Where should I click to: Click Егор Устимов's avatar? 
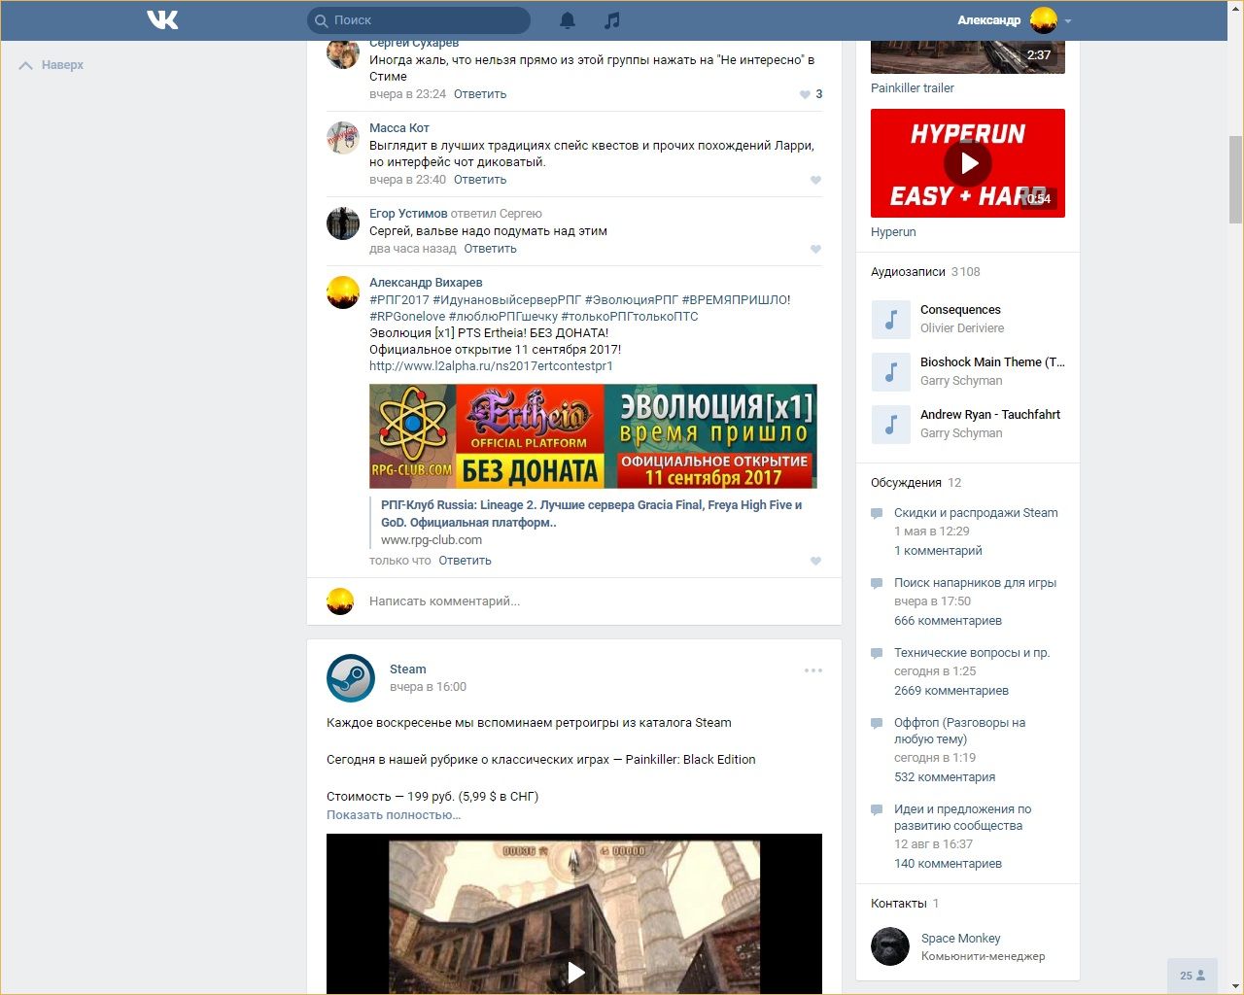(x=343, y=223)
